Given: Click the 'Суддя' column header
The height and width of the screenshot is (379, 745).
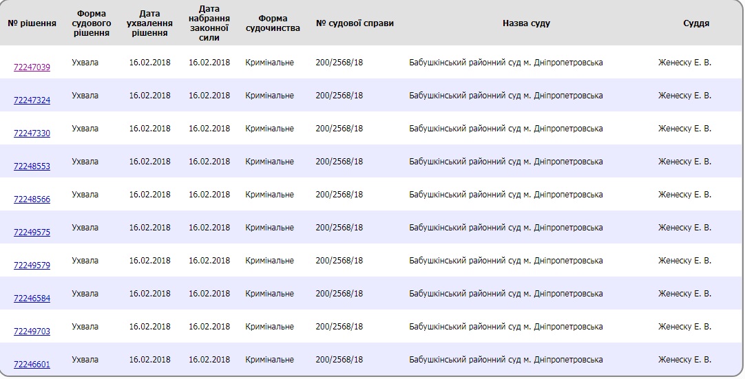Looking at the screenshot, I should [696, 23].
